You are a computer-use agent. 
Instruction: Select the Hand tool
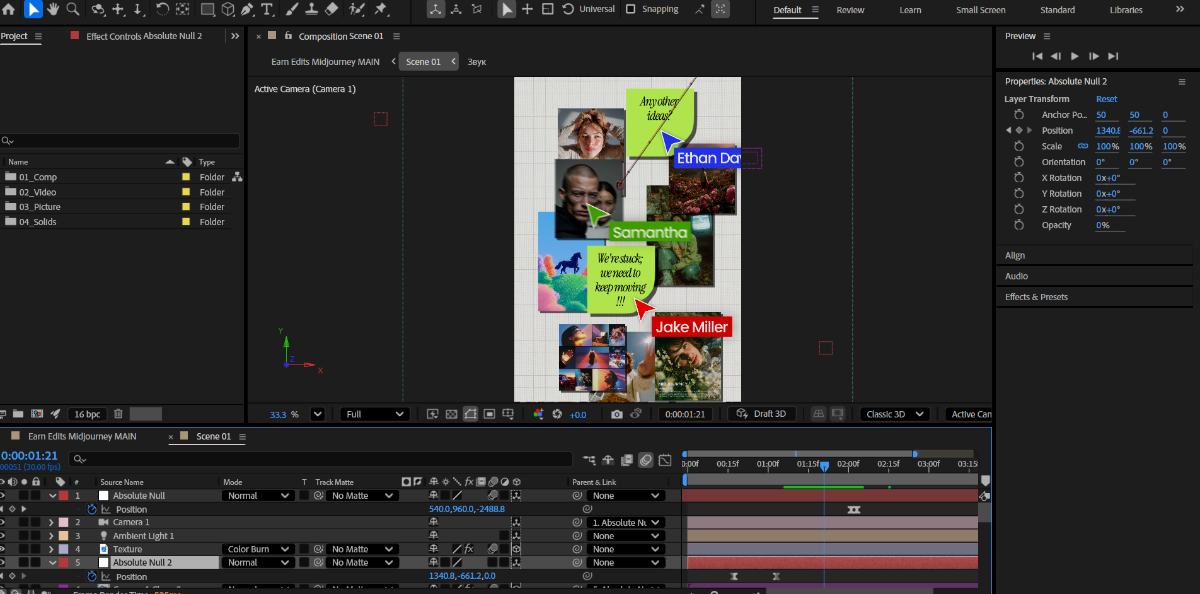click(x=53, y=9)
